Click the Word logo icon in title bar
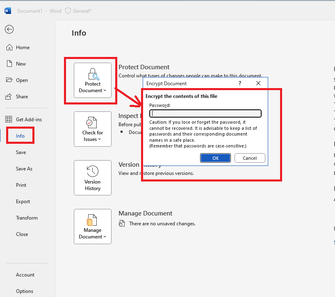This screenshot has width=335, height=297. click(x=8, y=11)
